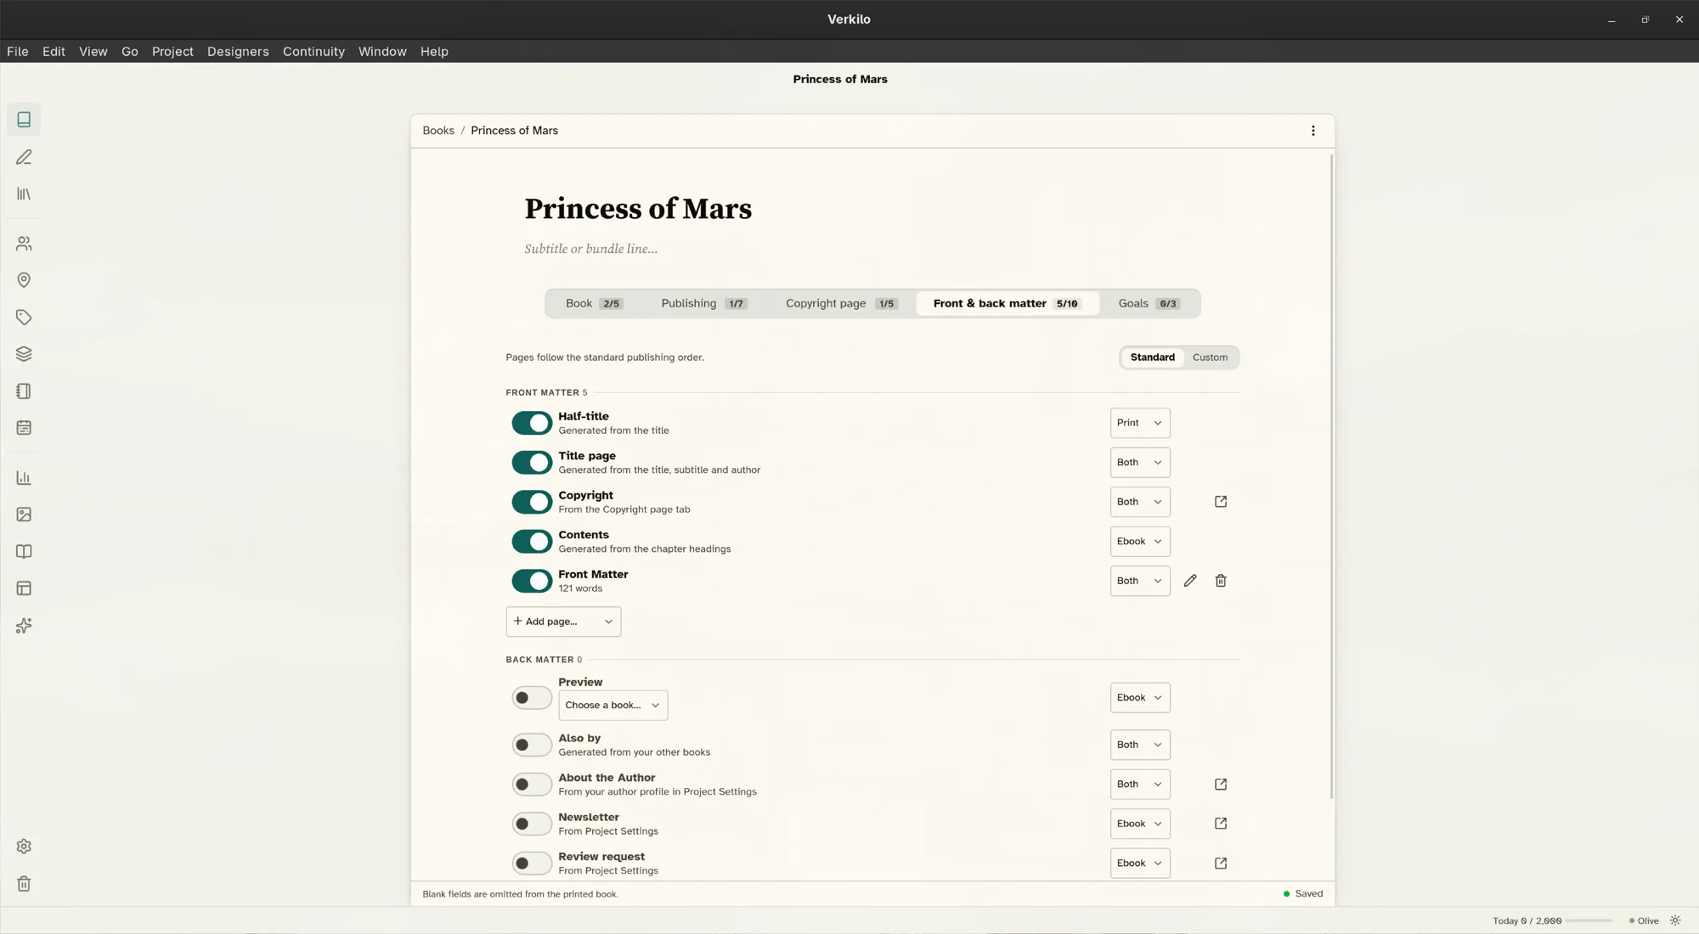Open the Characters people icon in sidebar
The height and width of the screenshot is (934, 1699).
coord(24,244)
